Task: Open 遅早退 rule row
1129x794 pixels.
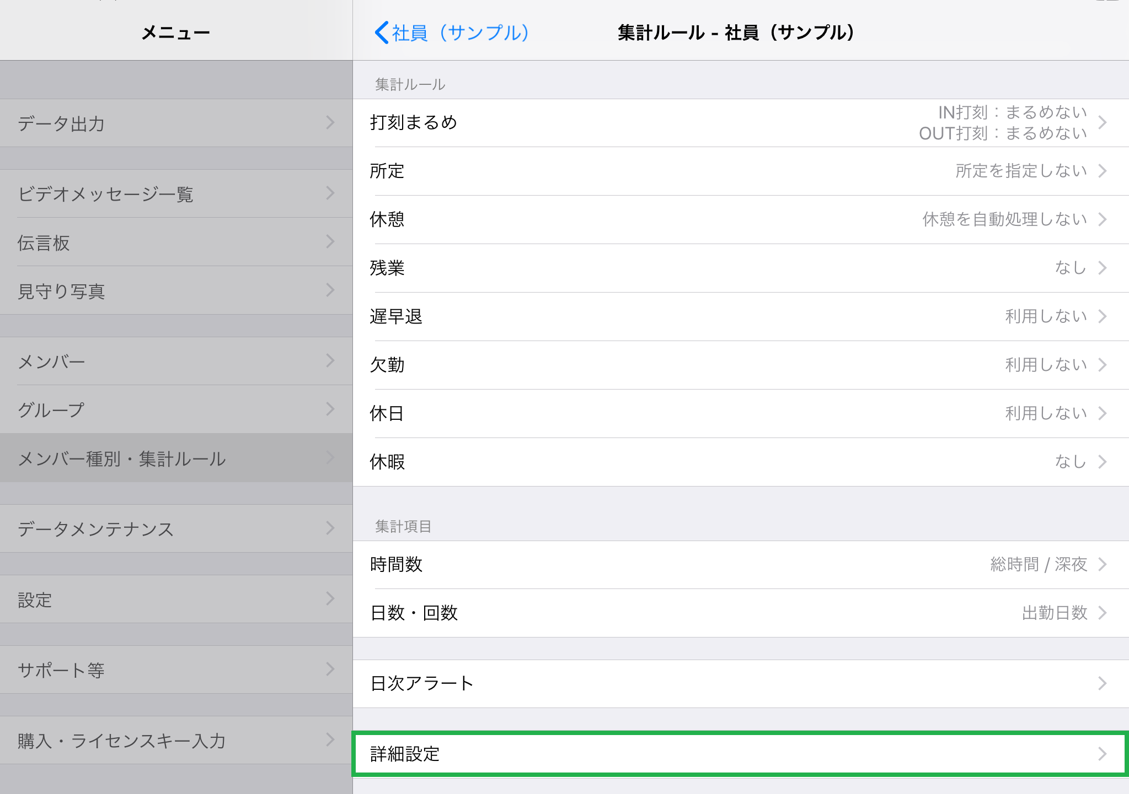Action: [x=741, y=317]
